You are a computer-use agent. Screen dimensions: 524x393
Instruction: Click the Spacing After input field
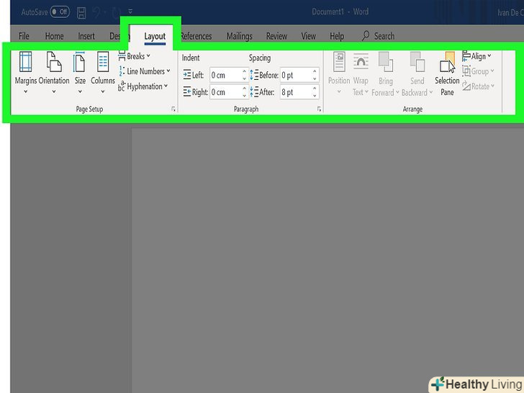tap(296, 92)
